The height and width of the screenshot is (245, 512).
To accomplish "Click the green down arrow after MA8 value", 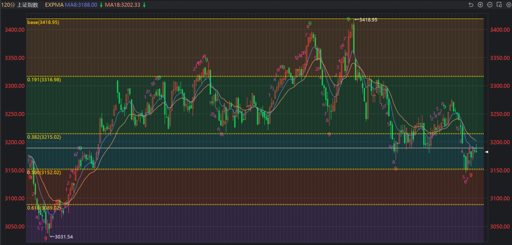I will (101, 5).
